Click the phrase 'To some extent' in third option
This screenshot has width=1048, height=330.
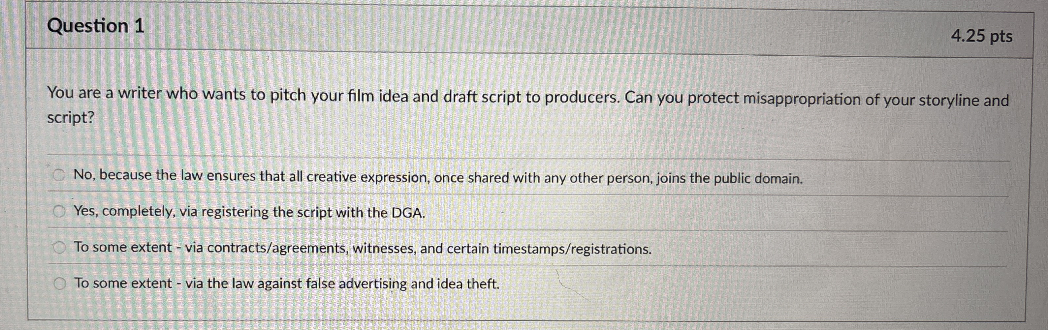pyautogui.click(x=122, y=246)
